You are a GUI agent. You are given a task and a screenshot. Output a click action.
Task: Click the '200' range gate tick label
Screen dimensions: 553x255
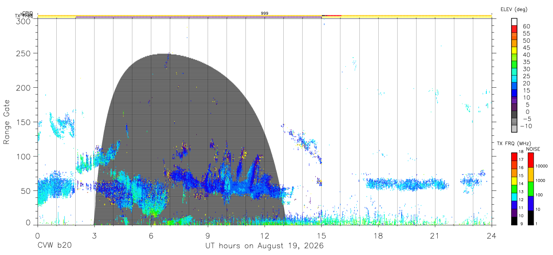pos(23,87)
